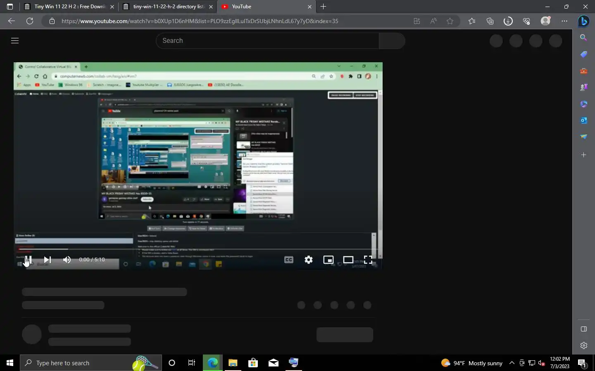Image resolution: width=595 pixels, height=371 pixels.
Task: Skip to next video in playlist
Action: coord(48,260)
